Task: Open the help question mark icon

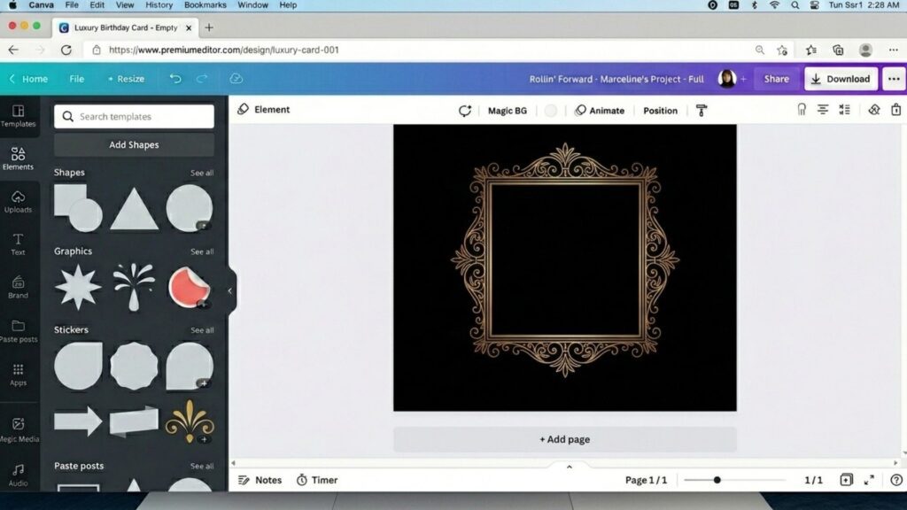Action: tap(896, 480)
